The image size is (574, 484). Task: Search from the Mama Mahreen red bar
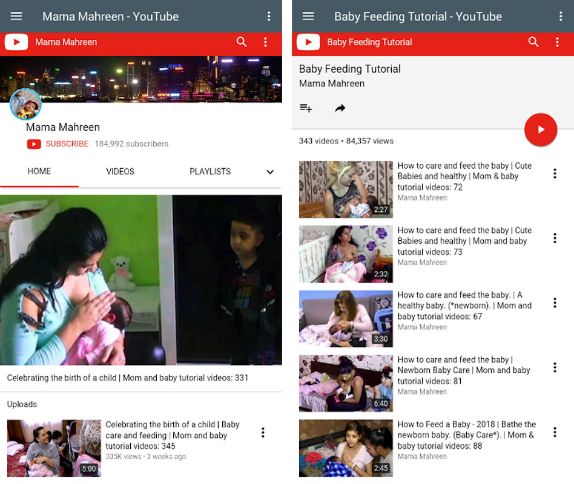241,42
